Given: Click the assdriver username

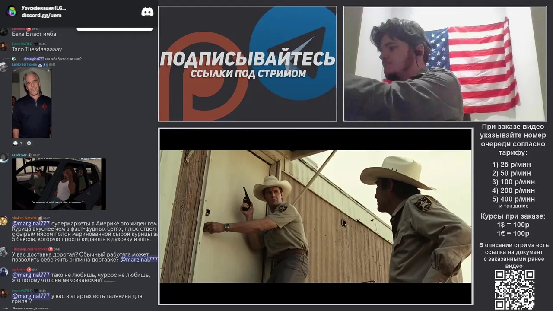Looking at the screenshot, I should 19,155.
